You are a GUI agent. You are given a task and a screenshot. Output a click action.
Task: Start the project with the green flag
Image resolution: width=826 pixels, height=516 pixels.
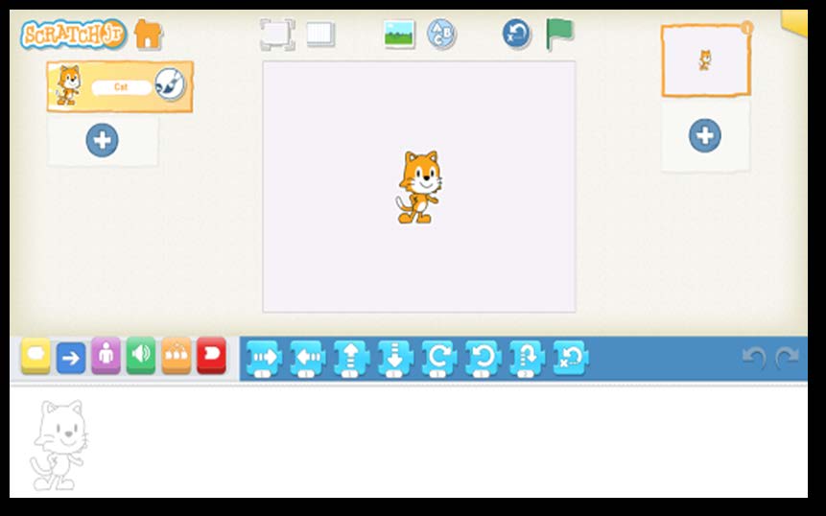point(559,34)
